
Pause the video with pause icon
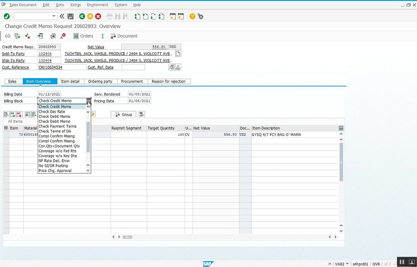tap(402, 262)
